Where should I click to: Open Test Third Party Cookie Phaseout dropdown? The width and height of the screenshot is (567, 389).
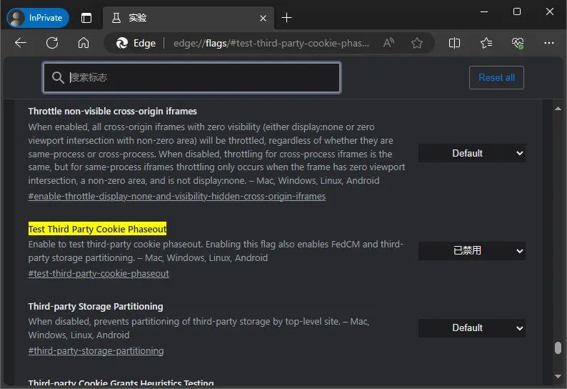471,250
